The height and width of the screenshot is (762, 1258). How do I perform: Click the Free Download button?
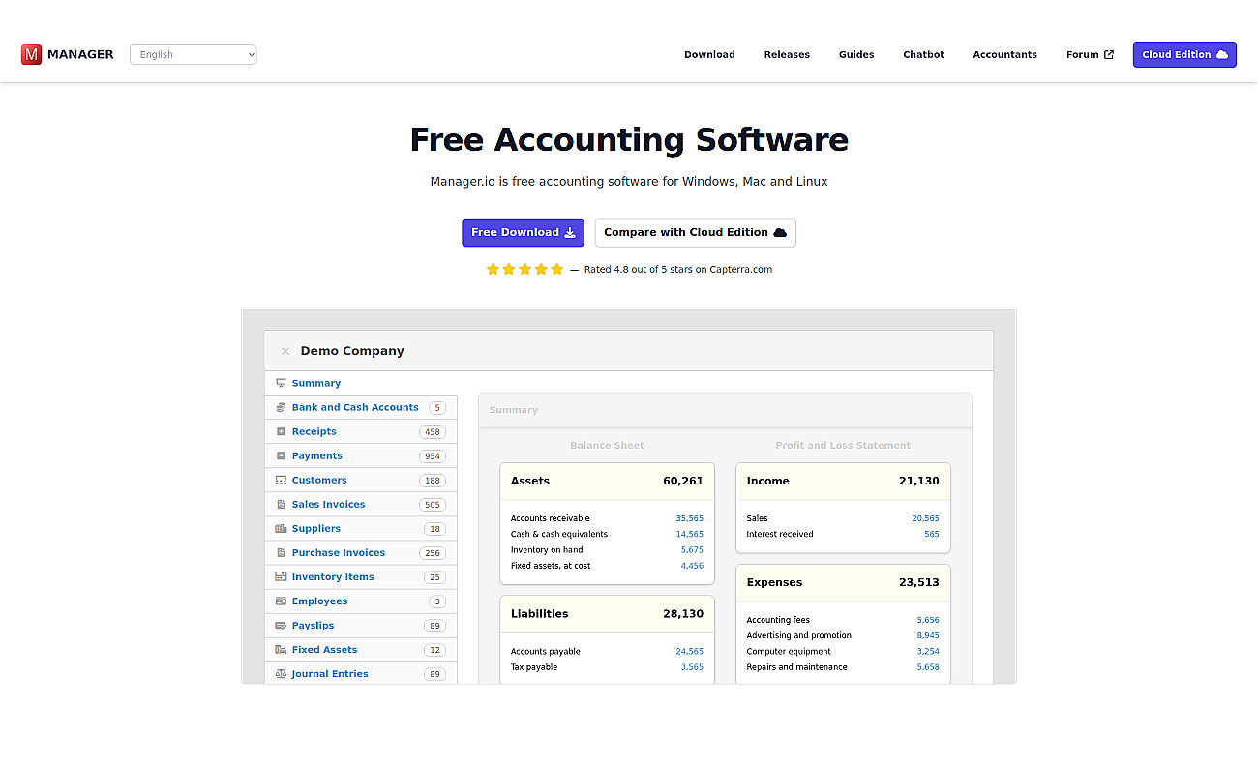(523, 232)
